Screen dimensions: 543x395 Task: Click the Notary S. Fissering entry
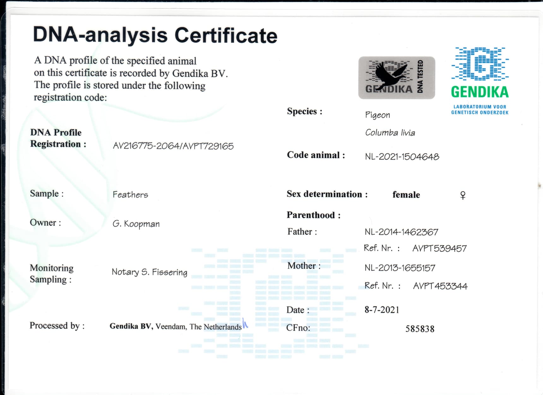[149, 272]
